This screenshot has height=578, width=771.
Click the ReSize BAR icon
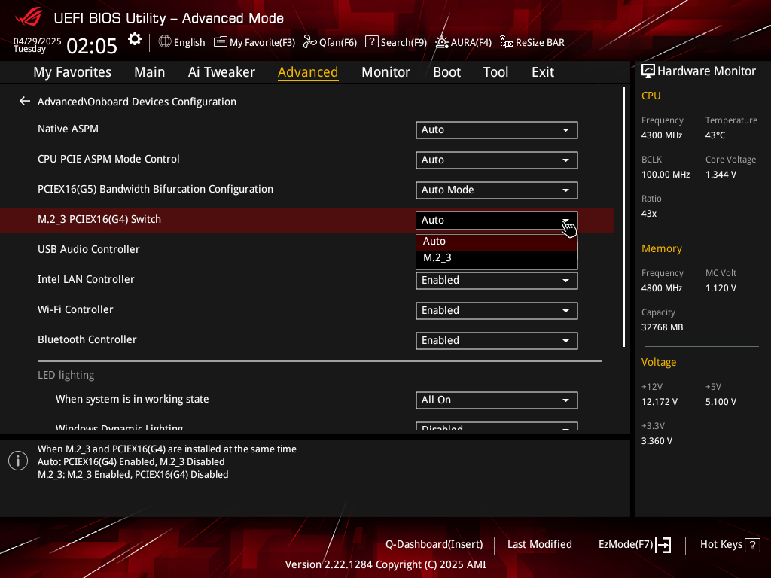pos(507,42)
